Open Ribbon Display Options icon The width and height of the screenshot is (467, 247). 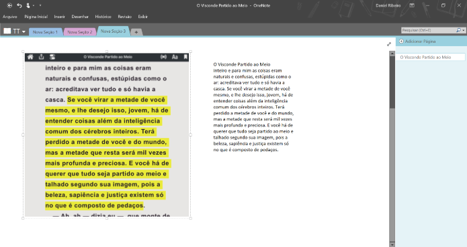coord(412,5)
